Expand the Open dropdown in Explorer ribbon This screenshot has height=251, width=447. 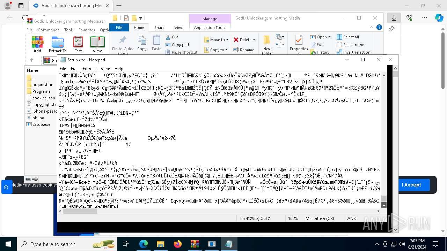[x=330, y=37]
